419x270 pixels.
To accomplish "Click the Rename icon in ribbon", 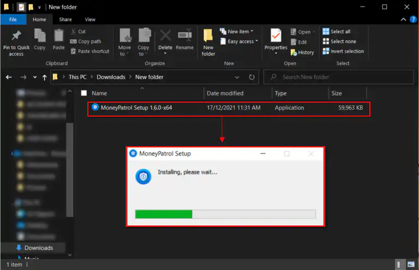I will (184, 36).
